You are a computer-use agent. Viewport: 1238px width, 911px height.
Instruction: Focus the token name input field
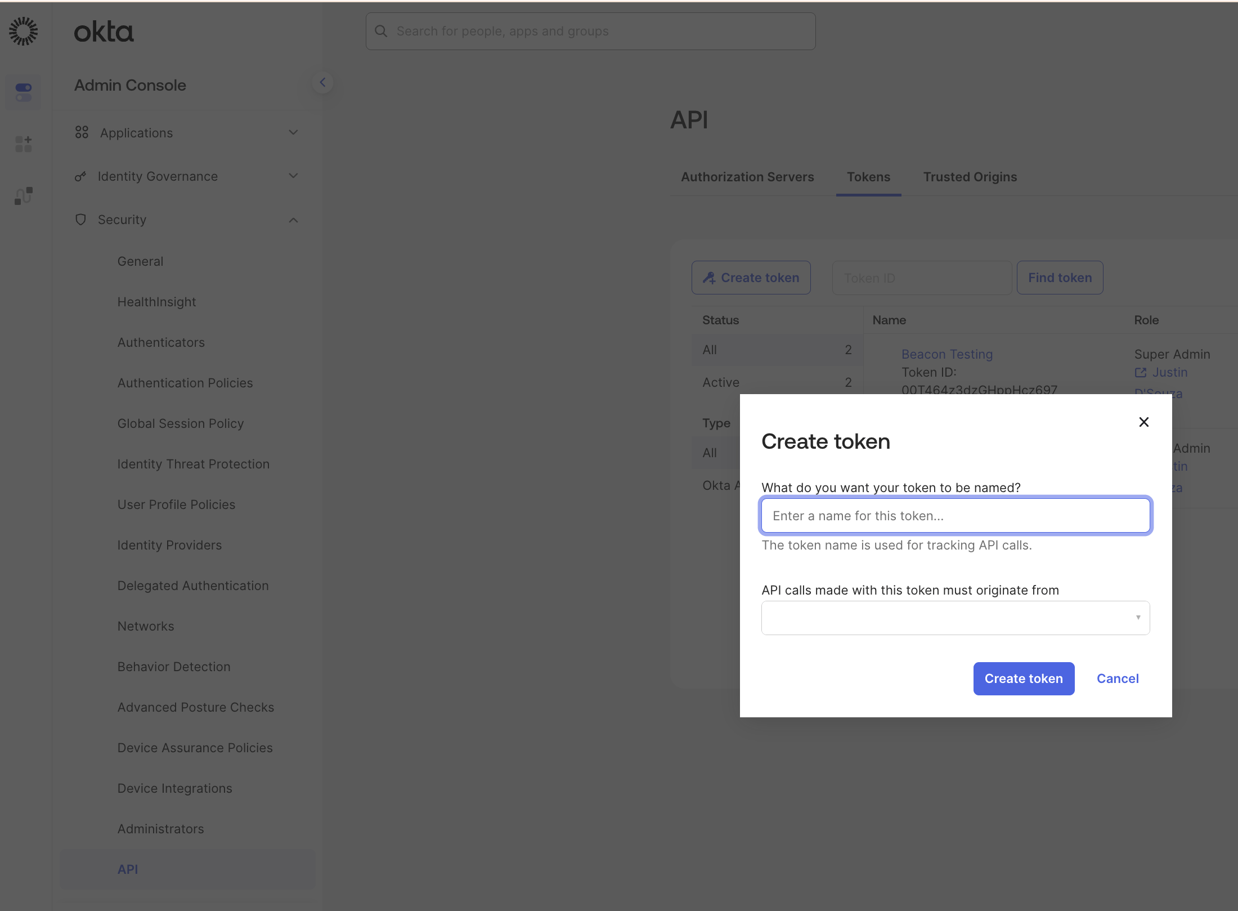tap(955, 516)
